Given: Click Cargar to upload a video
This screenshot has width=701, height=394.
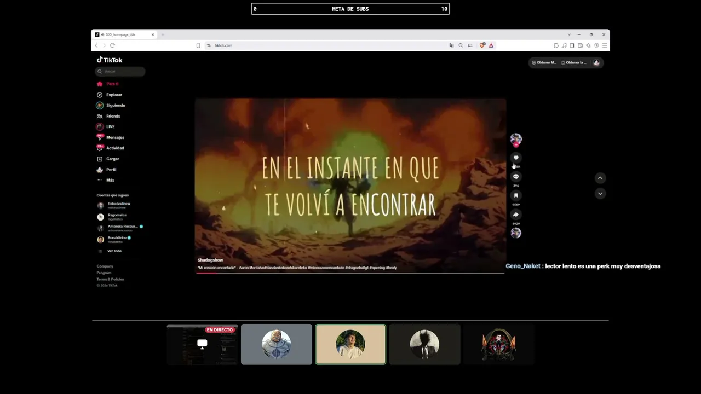Looking at the screenshot, I should (108, 159).
